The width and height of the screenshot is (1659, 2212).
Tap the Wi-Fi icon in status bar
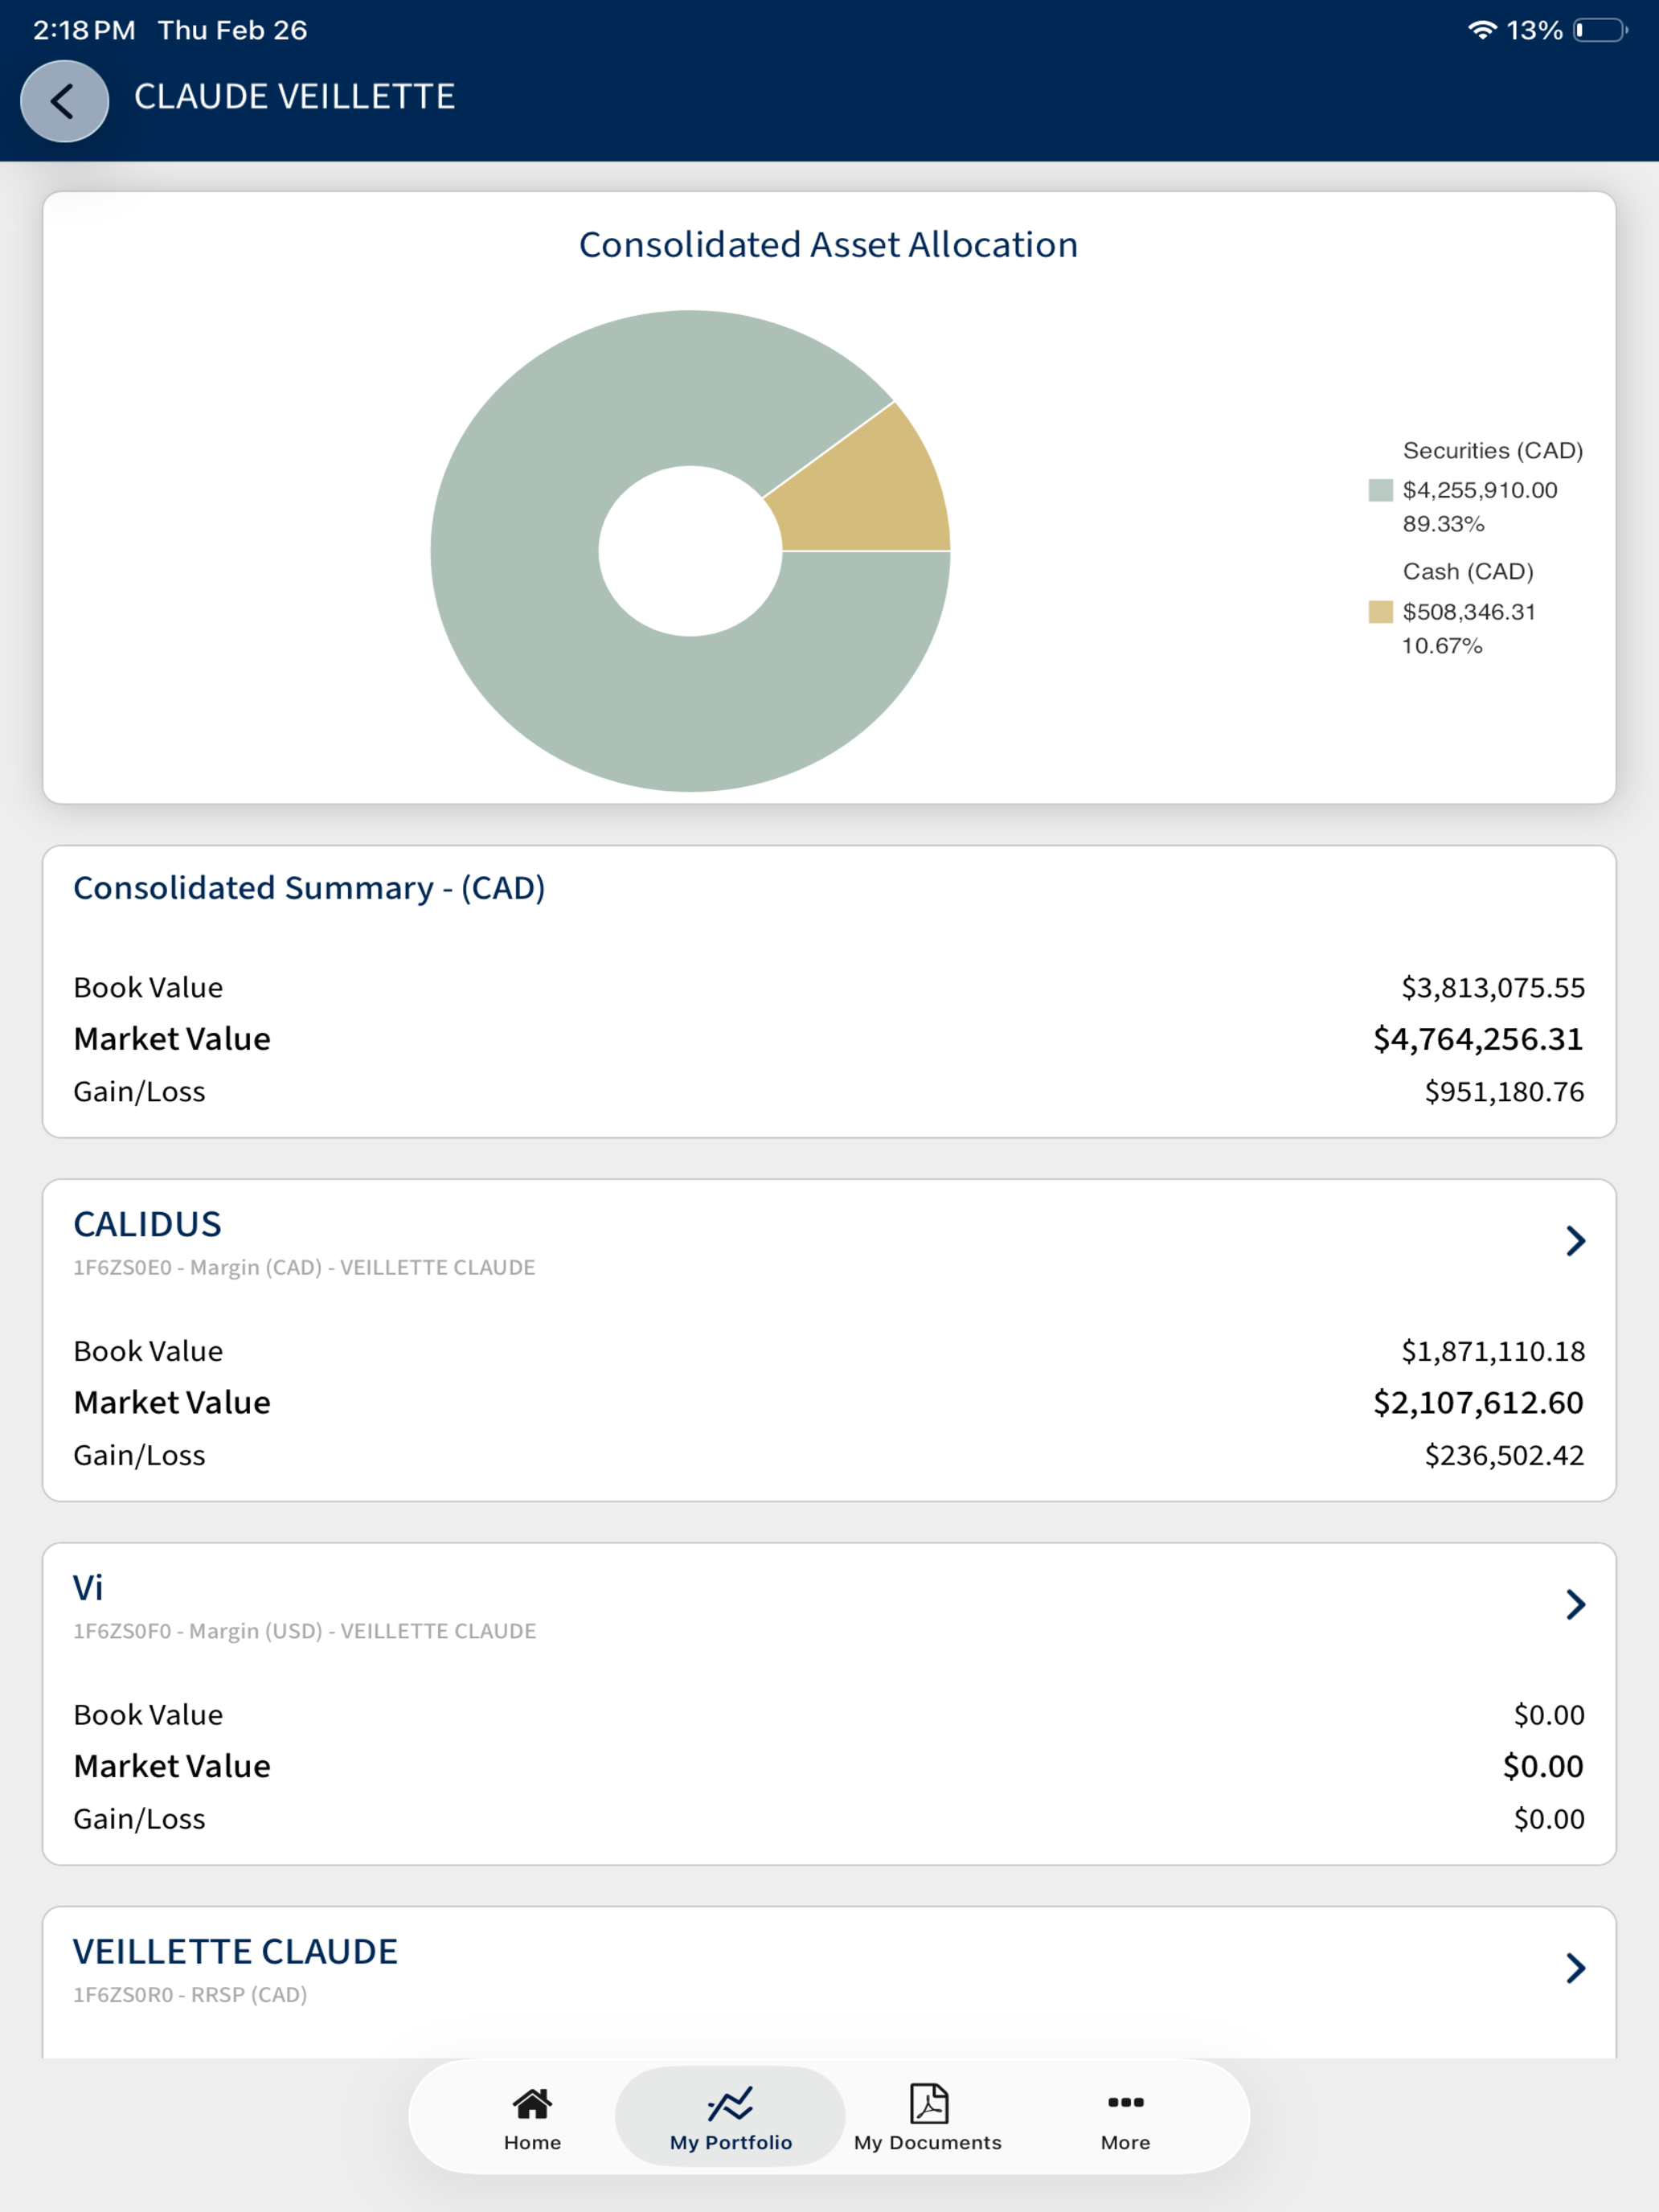pyautogui.click(x=1481, y=30)
